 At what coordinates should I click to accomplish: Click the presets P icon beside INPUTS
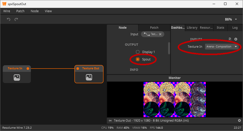(x=230, y=39)
